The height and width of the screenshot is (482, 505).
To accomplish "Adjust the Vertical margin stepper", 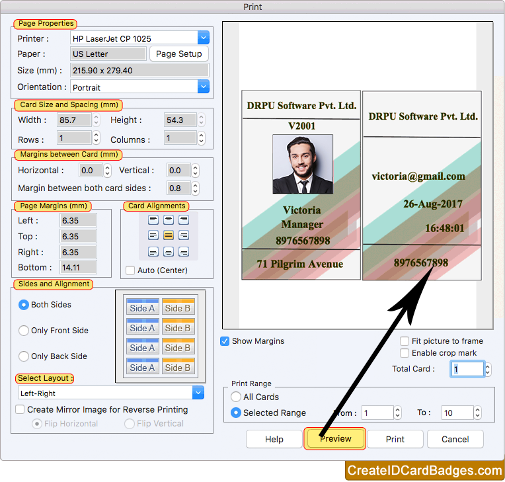I will pos(195,171).
